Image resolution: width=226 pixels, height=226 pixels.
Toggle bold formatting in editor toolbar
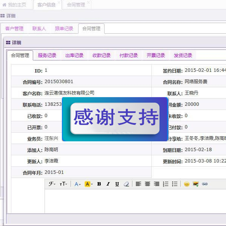[99, 184]
